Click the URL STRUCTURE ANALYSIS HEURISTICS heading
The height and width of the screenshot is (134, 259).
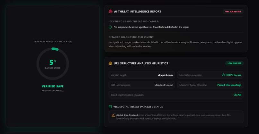click(141, 63)
